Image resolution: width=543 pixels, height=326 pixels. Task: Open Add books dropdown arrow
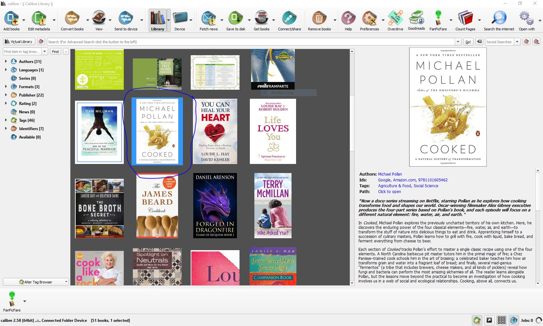coord(24,20)
